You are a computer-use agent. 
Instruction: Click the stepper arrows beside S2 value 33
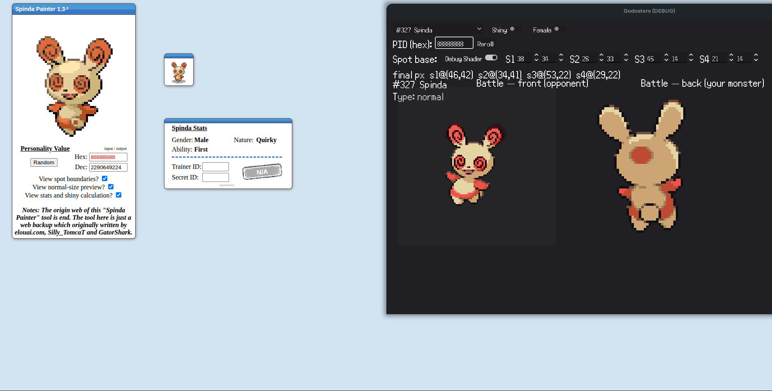pyautogui.click(x=626, y=58)
